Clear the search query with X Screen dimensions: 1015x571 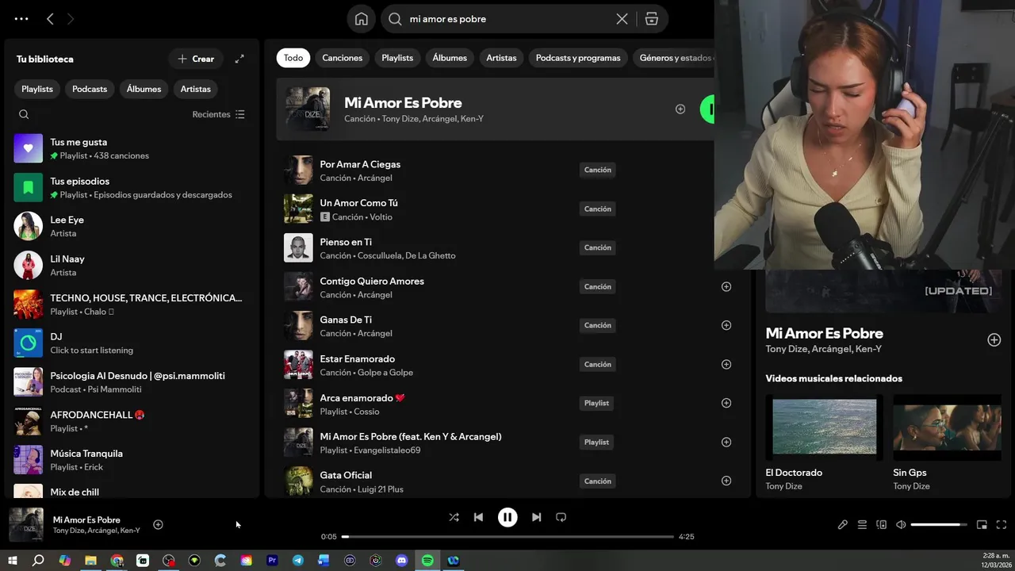[622, 19]
